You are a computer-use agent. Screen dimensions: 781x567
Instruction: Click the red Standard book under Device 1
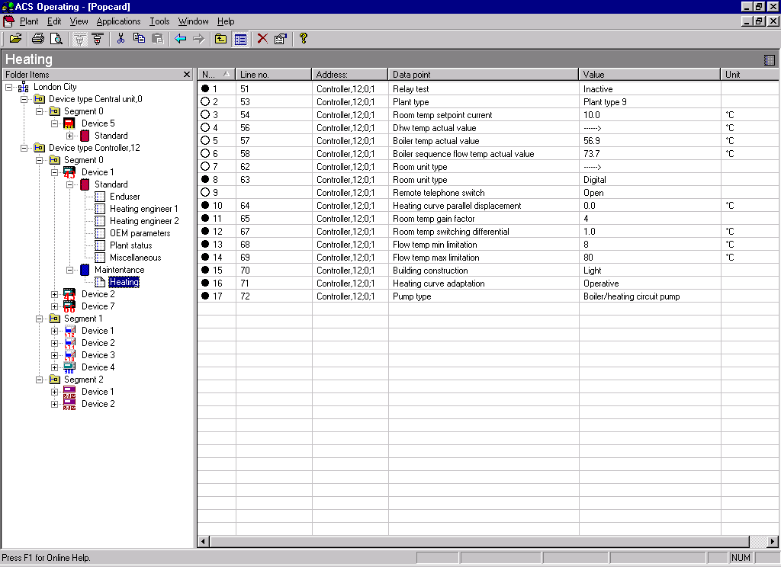(x=85, y=184)
